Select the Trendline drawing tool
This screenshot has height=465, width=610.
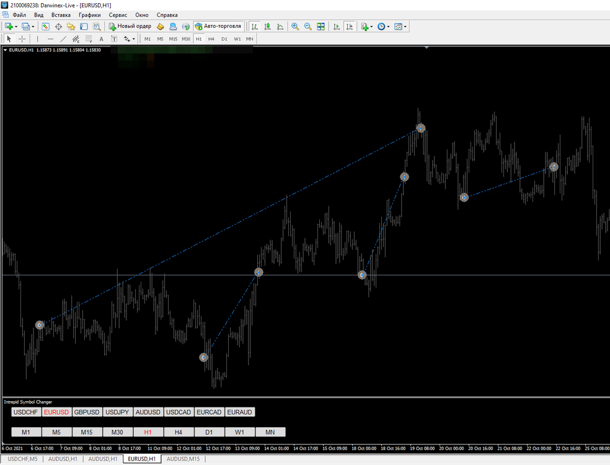click(x=63, y=39)
